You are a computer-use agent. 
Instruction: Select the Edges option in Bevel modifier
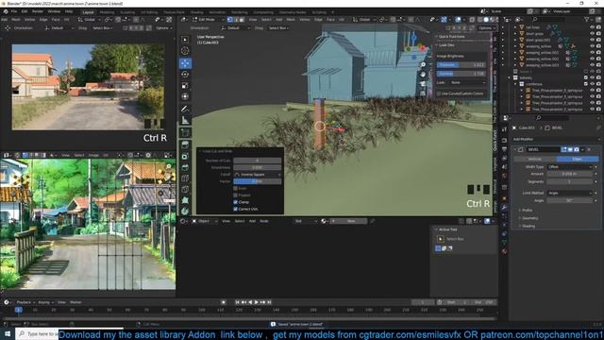[x=577, y=159]
